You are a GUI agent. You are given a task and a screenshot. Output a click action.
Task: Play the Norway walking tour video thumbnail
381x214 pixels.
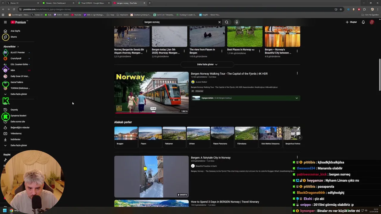152,92
